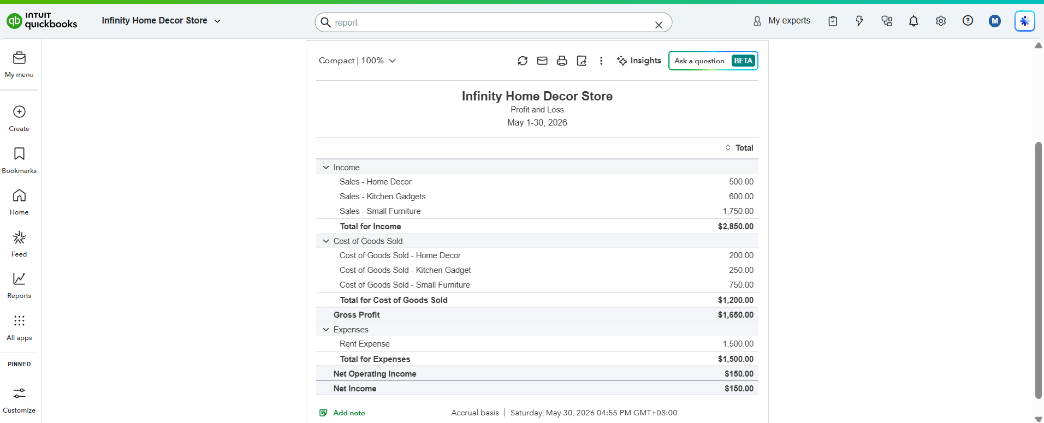Click the search field containing 'report'
The width and height of the screenshot is (1044, 423).
pyautogui.click(x=493, y=22)
